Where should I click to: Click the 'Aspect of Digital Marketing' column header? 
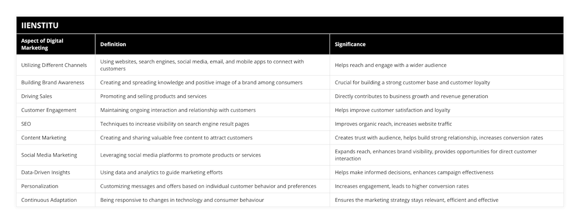tap(43, 44)
